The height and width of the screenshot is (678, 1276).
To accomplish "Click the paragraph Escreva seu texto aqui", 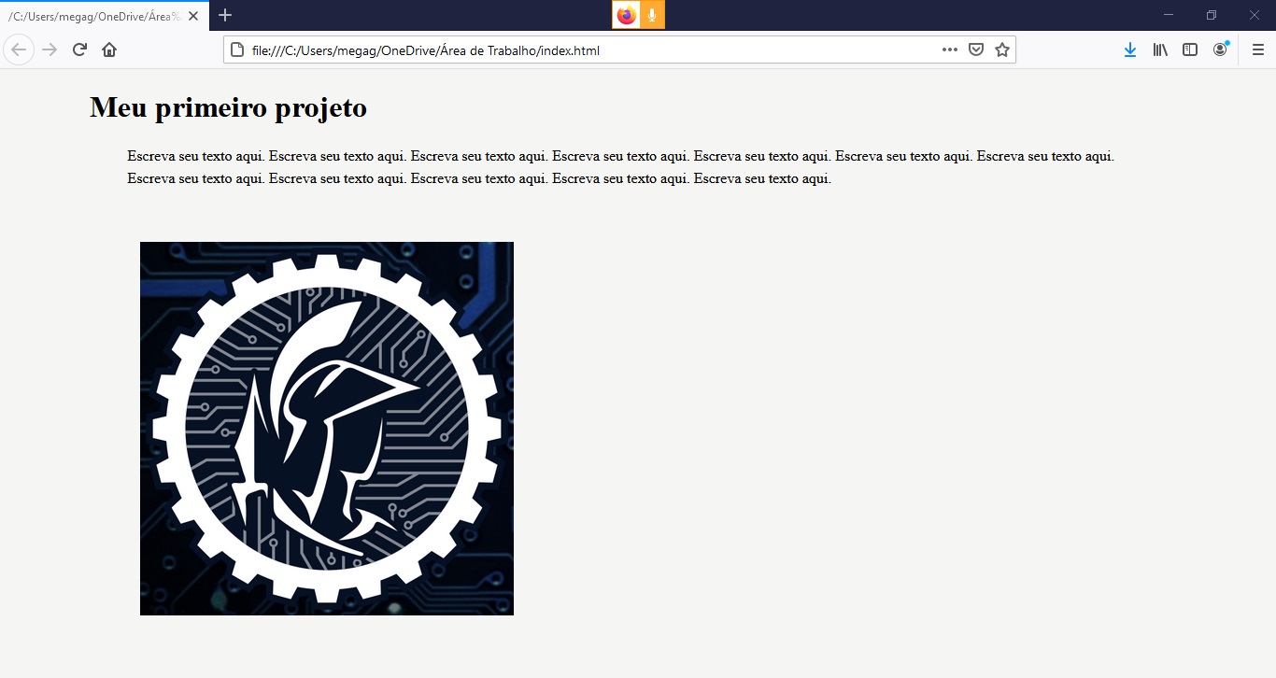I will [x=621, y=167].
